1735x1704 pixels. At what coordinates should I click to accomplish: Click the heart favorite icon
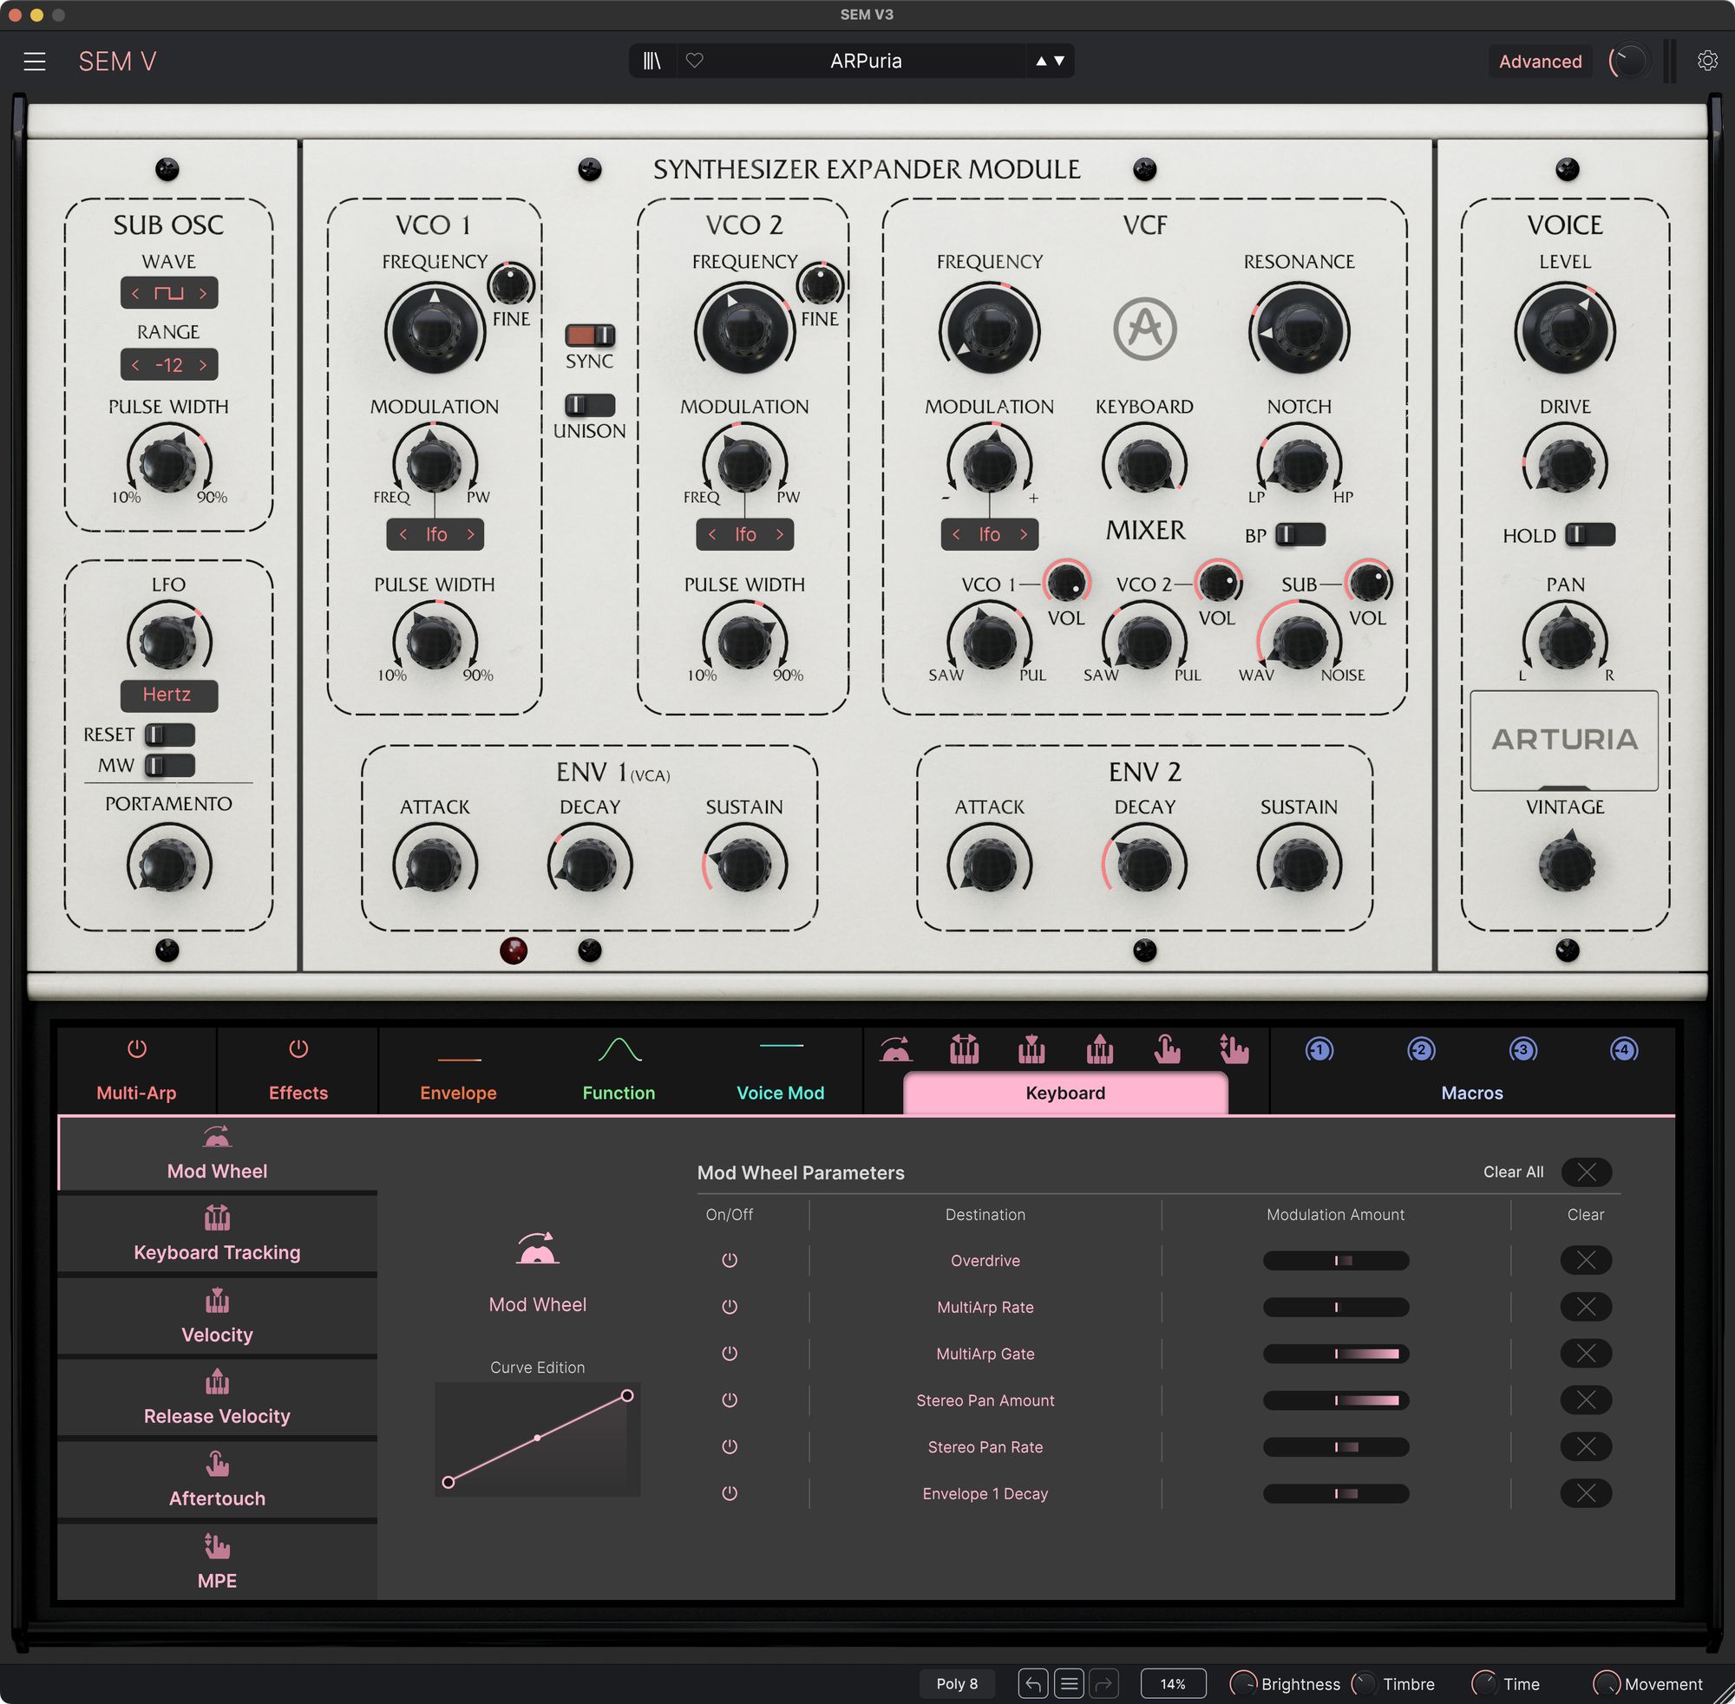pyautogui.click(x=695, y=61)
